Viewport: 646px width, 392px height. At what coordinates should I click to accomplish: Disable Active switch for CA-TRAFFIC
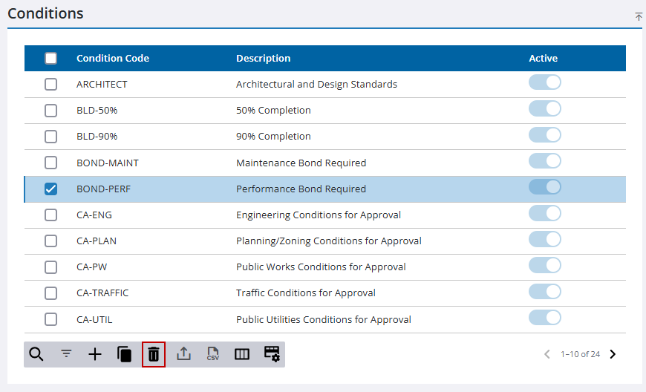pos(544,292)
